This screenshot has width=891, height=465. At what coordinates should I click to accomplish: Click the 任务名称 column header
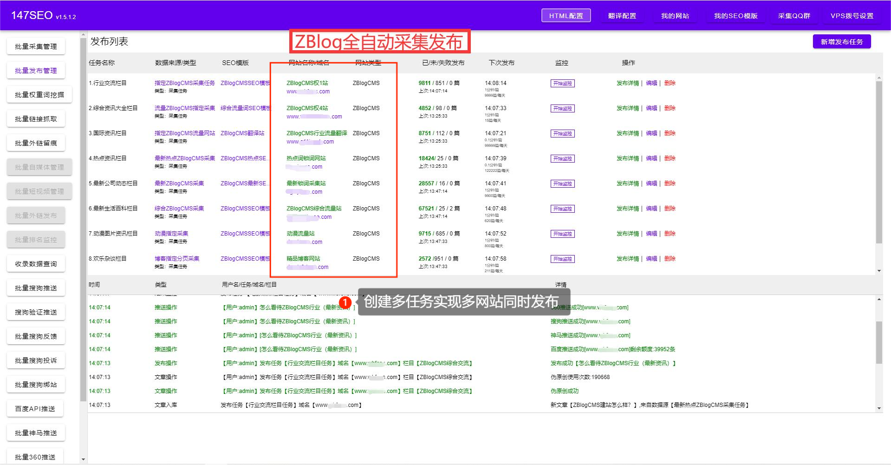click(x=102, y=63)
